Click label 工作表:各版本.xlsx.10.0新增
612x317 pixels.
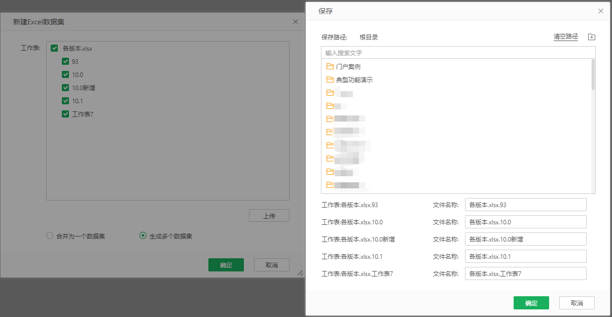point(358,239)
